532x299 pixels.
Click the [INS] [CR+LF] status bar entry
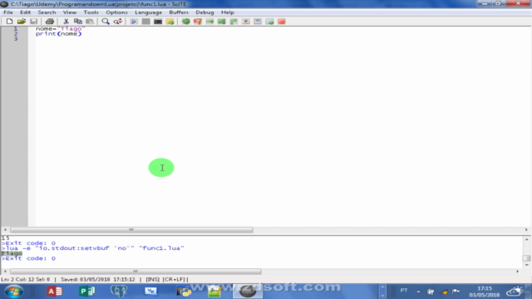tap(165, 279)
